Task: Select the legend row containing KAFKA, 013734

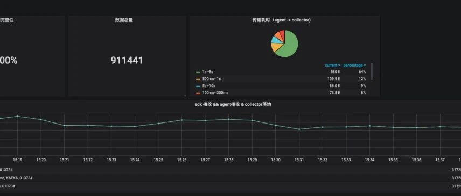Action: (230, 178)
